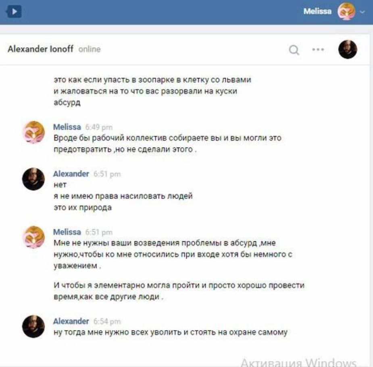Click sender name Alexander at 6:51 pm

pyautogui.click(x=71, y=174)
